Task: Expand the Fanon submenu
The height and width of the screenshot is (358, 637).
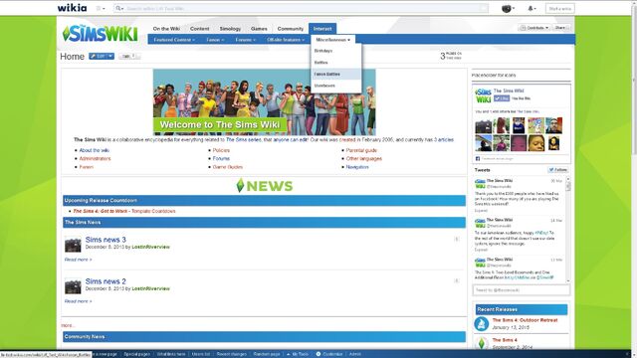Action: [215, 40]
